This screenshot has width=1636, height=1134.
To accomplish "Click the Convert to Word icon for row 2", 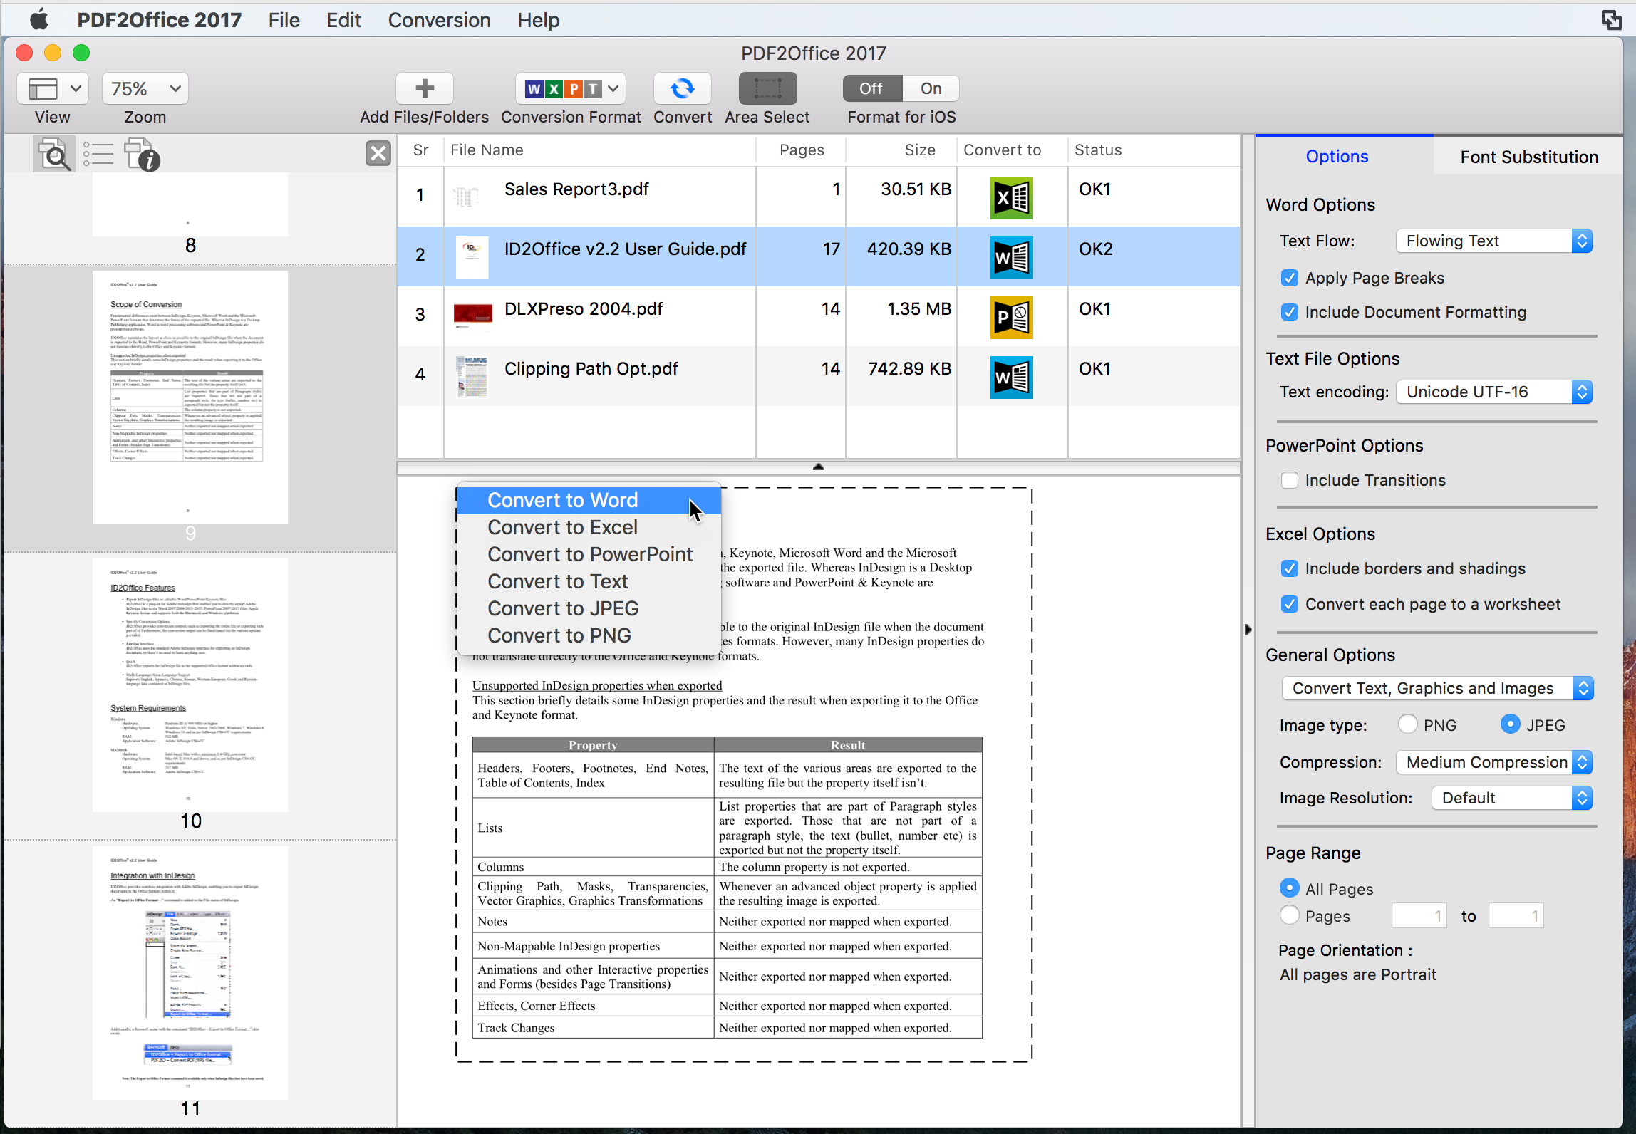I will click(1010, 256).
